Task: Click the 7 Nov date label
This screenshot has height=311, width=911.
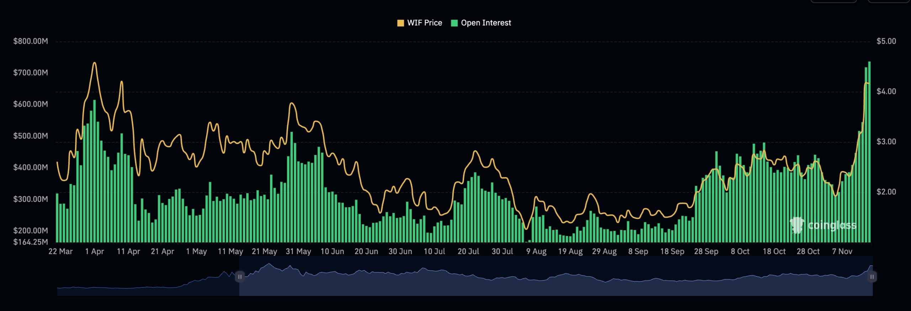Action: tap(842, 251)
